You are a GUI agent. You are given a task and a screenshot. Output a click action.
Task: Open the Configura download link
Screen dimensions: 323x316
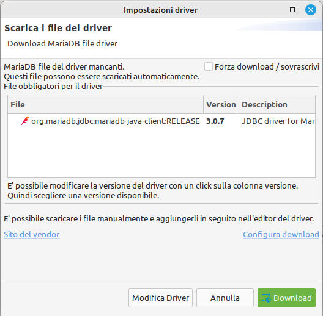coord(281,234)
